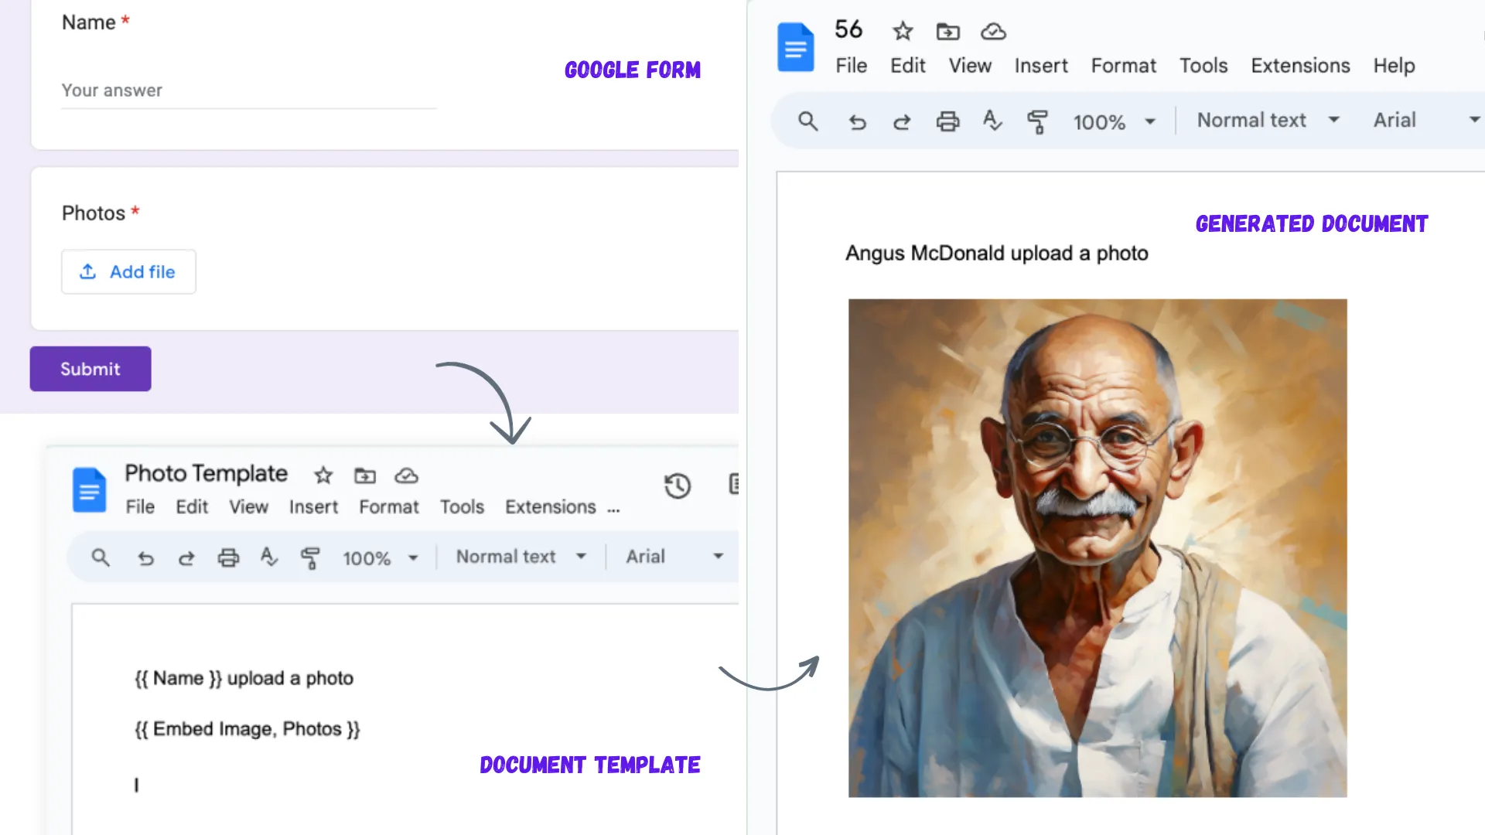This screenshot has height=835, width=1485.
Task: Star the Photo Template document
Action: pos(323,476)
